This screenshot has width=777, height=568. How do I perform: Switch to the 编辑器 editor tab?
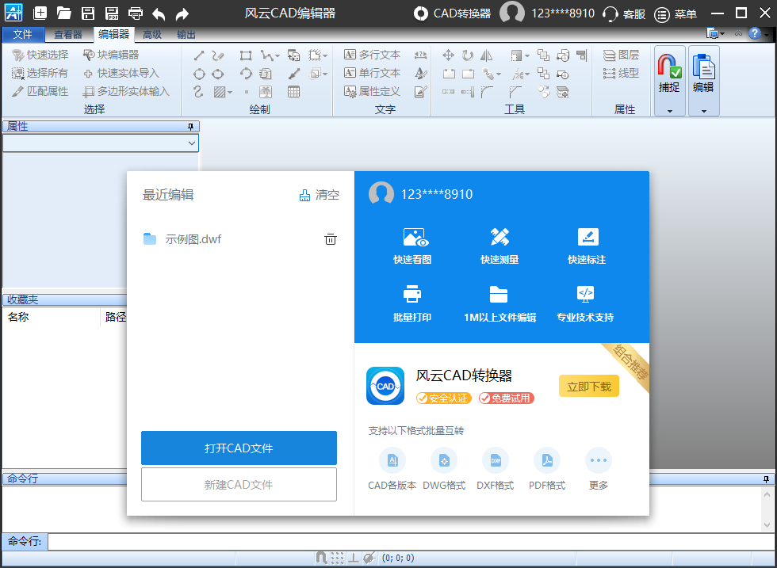114,34
